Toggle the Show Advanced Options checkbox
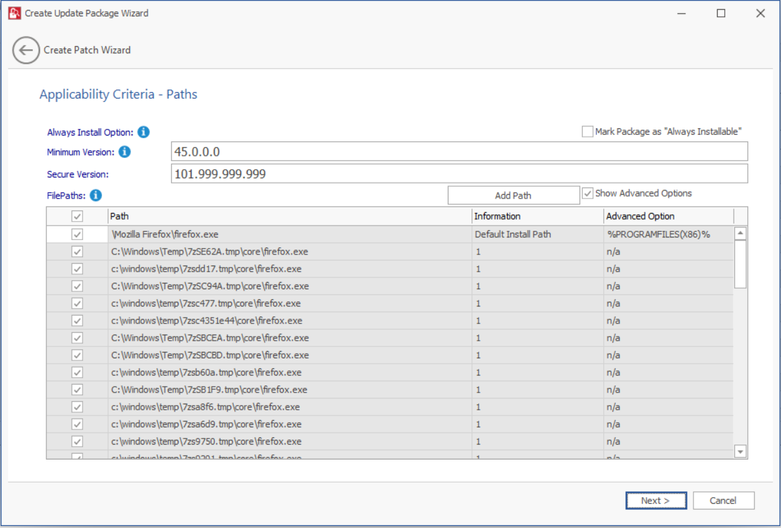Screen dimensions: 781x528 pos(588,193)
